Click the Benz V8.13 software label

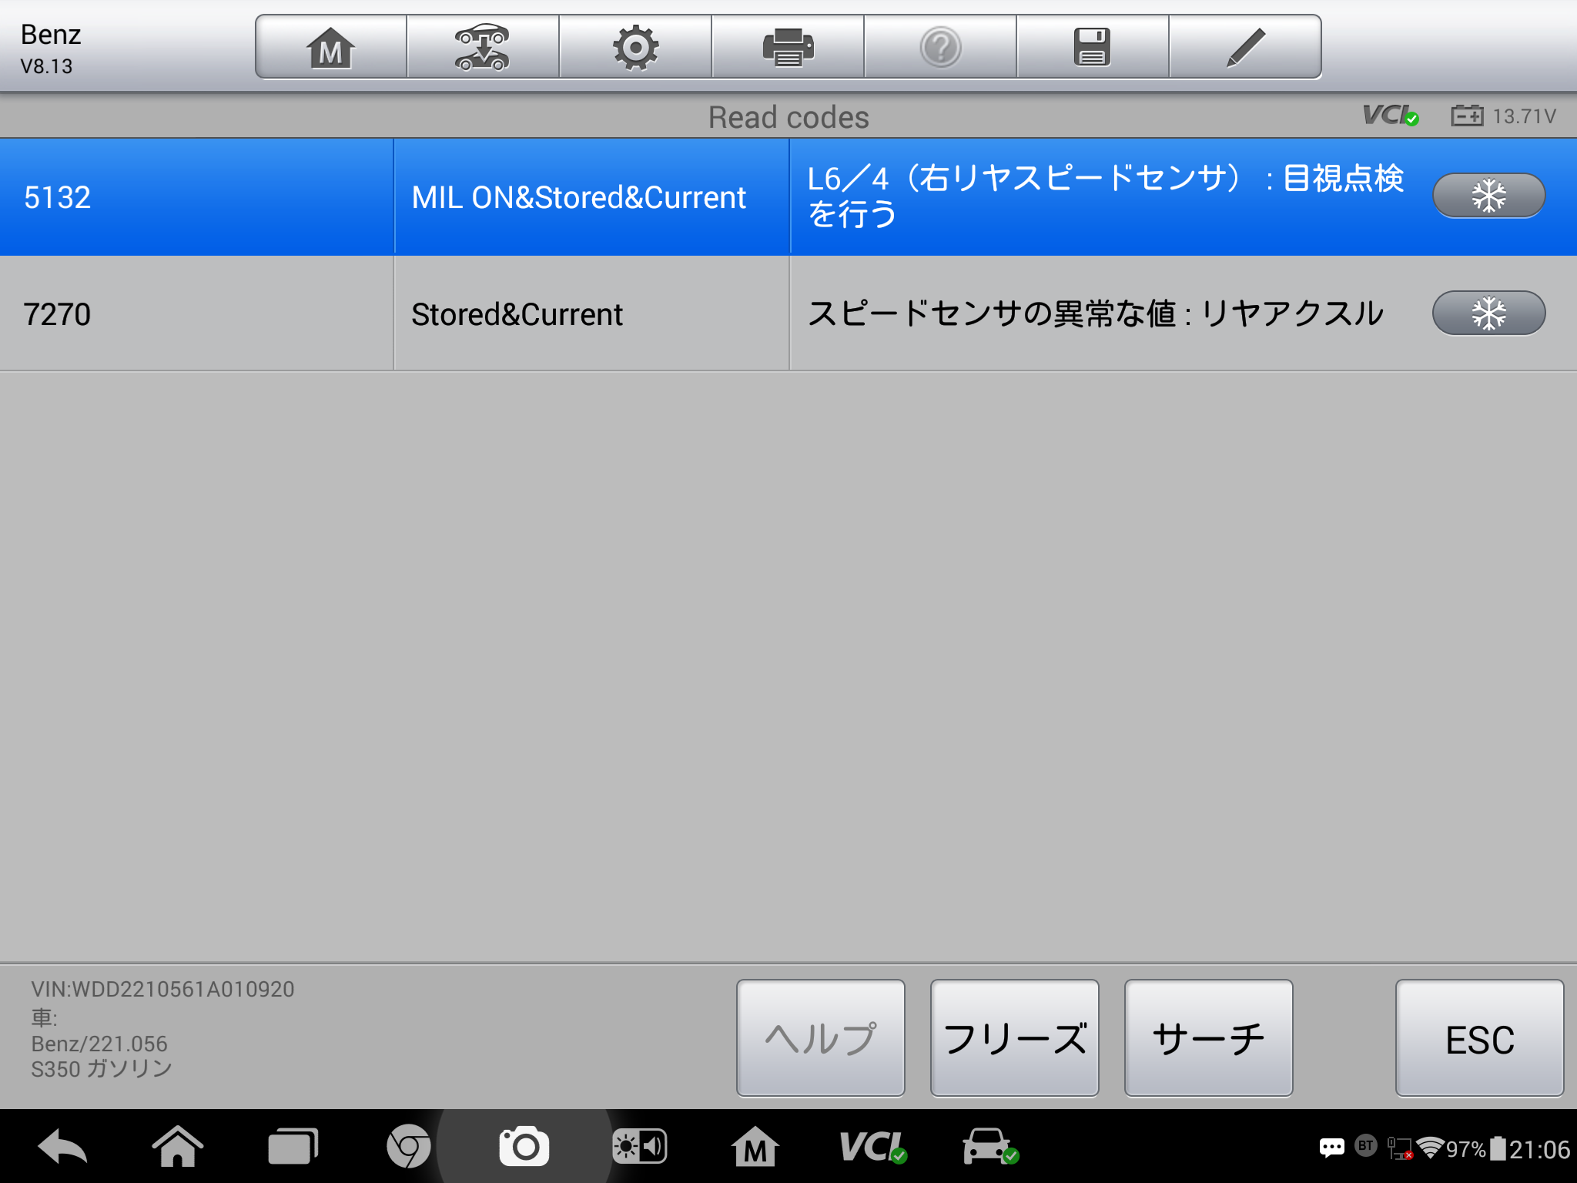[51, 49]
